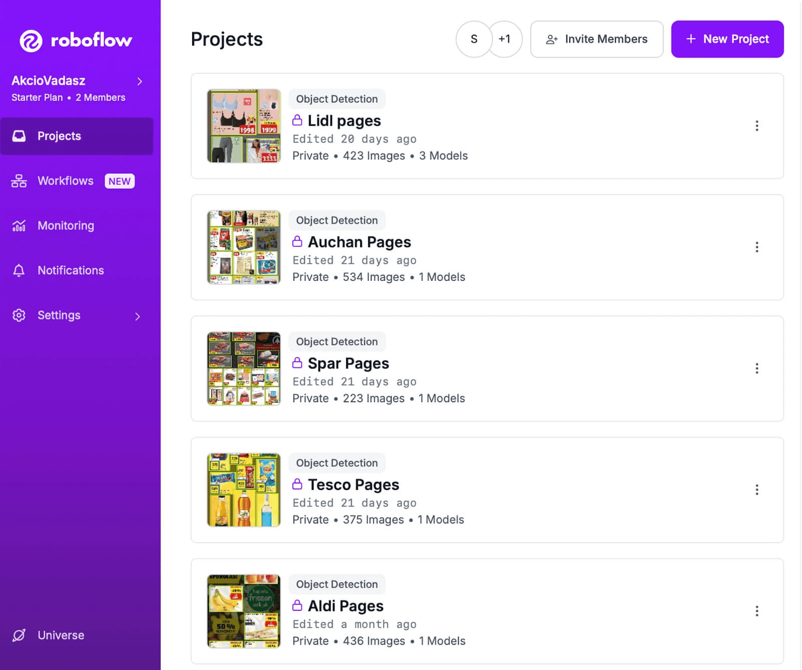This screenshot has width=802, height=670.
Task: Click "Edited 20 days ago" under Lidl pages
Action: pyautogui.click(x=355, y=139)
